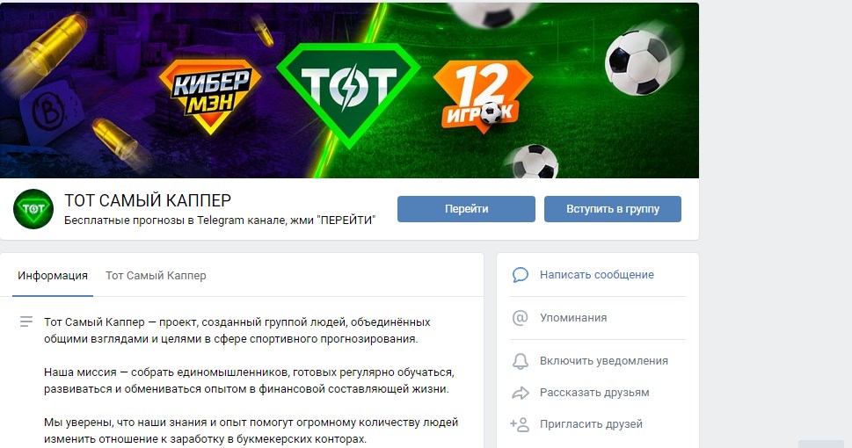Open Упоминания in the side menu
The height and width of the screenshot is (448, 852).
point(573,318)
